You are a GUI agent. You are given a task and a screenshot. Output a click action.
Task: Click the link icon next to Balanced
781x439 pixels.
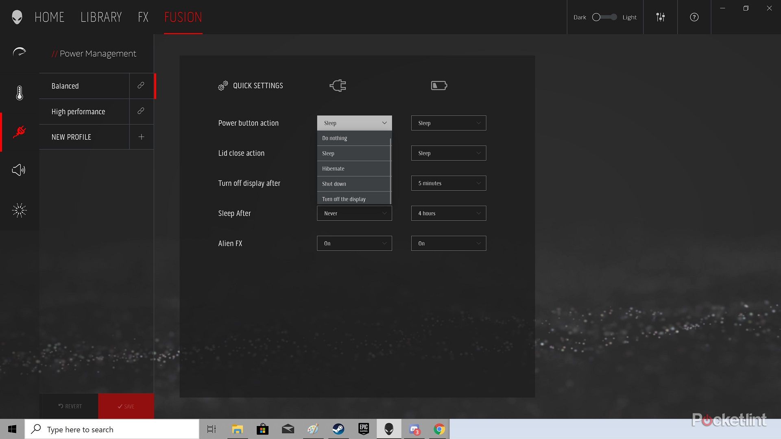(x=141, y=86)
